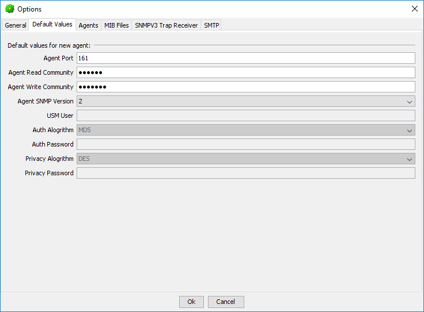Click inside the Agent Port field

pos(245,58)
